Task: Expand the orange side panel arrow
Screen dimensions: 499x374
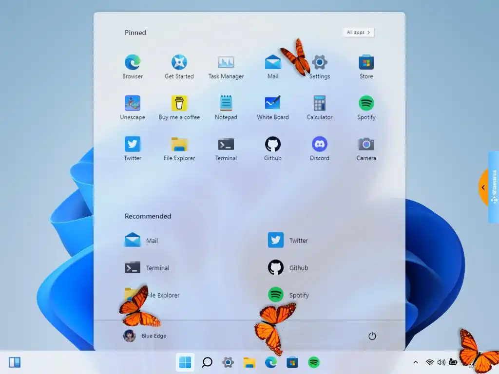Action: pyautogui.click(x=483, y=187)
